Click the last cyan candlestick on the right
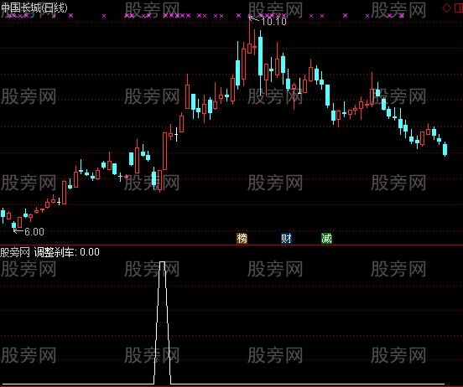 (445, 149)
